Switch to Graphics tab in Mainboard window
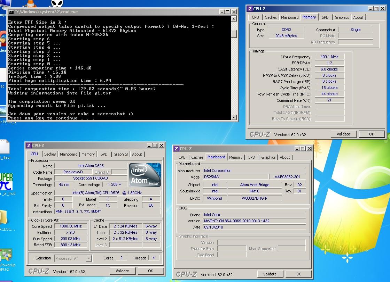 268,157
